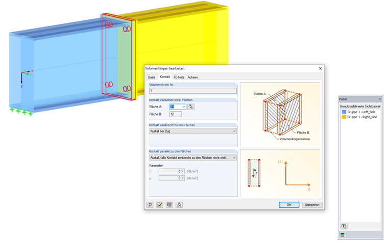Close the Volumenkörper bearbeiten dialog
The height and width of the screenshot is (242, 388).
[320, 68]
